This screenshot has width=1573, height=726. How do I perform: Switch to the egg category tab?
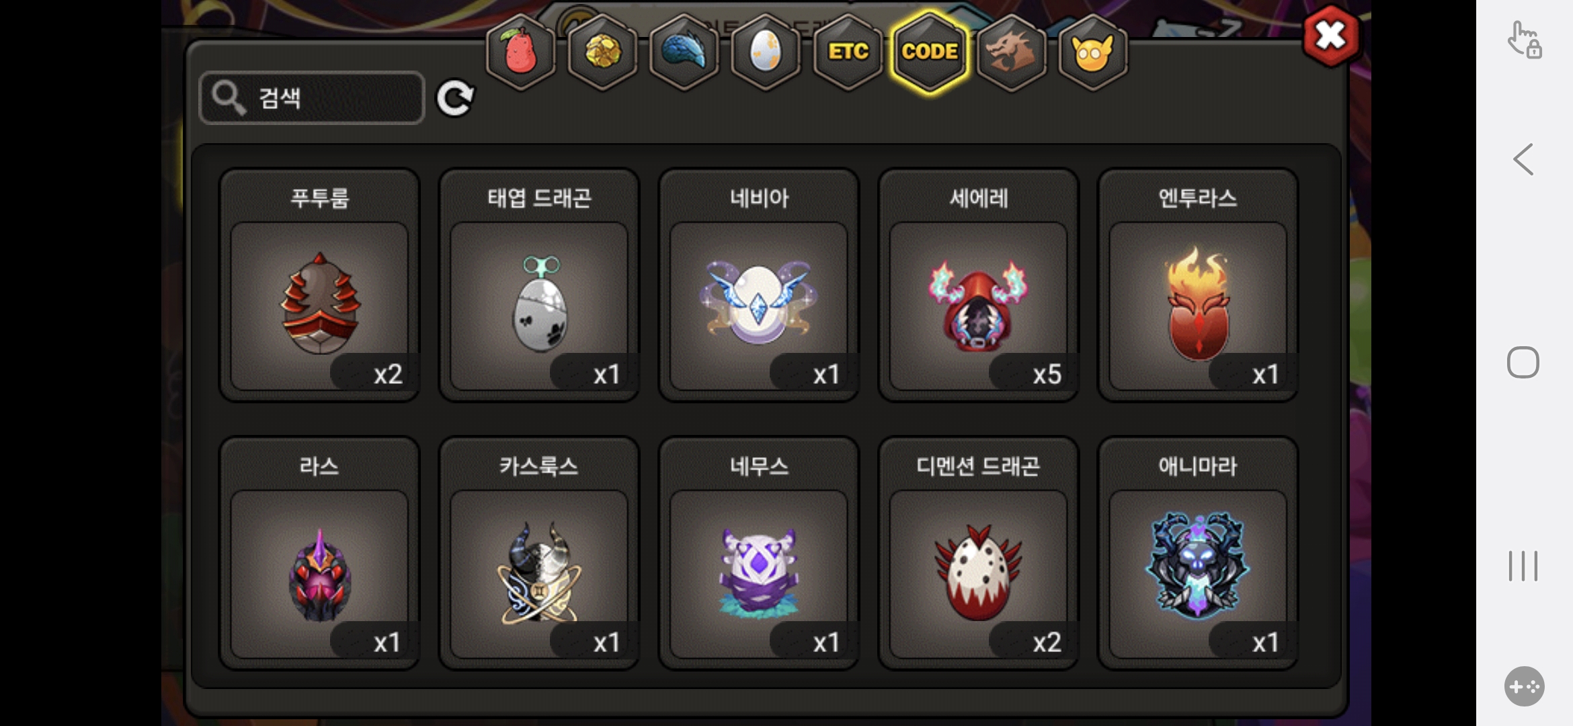(766, 52)
